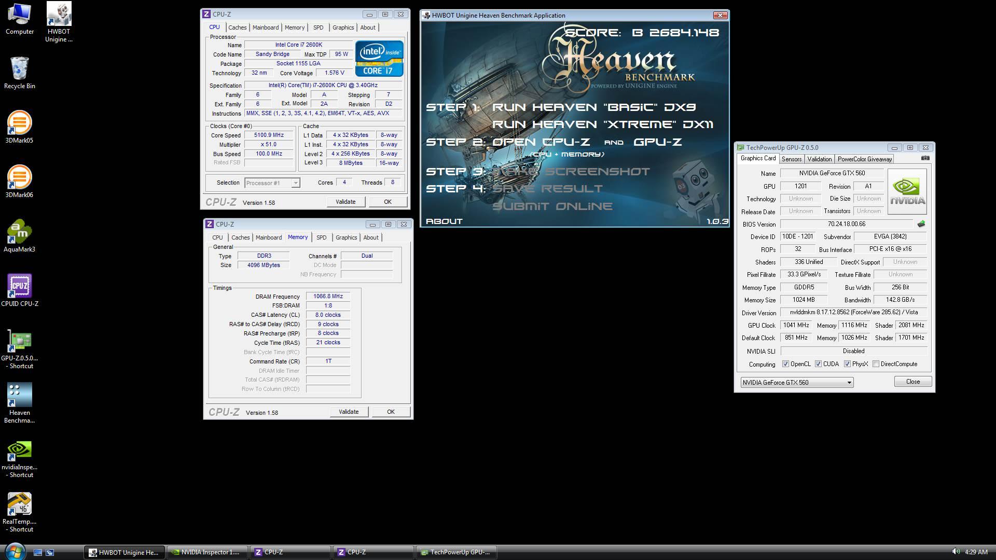Click Run Heaven "Basic" DX9
The height and width of the screenshot is (560, 996).
pos(594,107)
